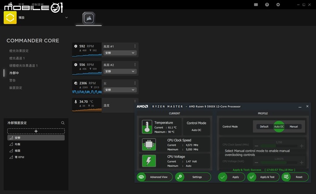This screenshot has height=194, width=316.
Task: Close the Ryzen Master window
Action: pos(307,106)
